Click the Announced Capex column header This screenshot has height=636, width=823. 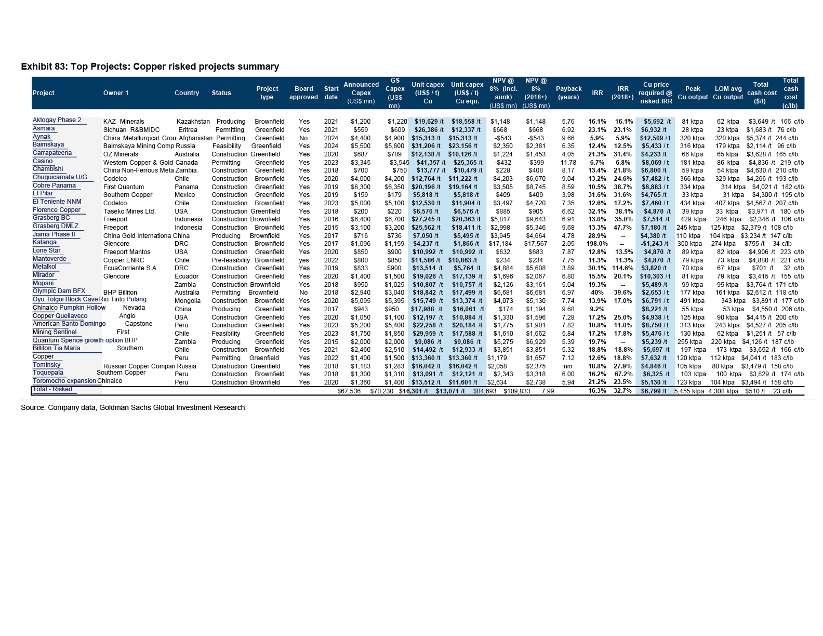[361, 93]
